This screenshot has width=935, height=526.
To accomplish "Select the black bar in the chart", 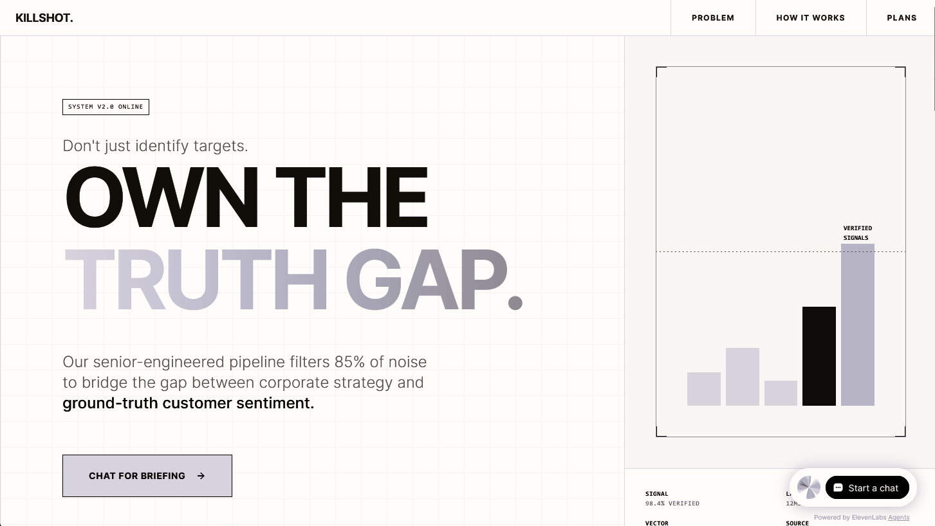I will (819, 356).
